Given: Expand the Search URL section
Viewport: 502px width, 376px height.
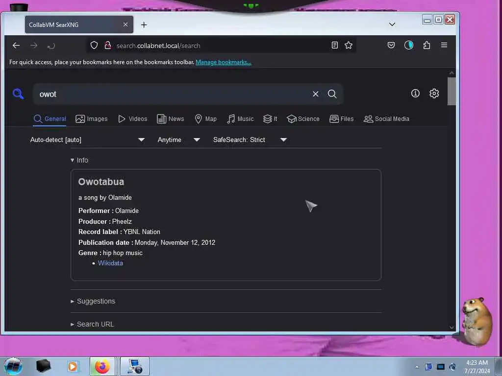Looking at the screenshot, I should (92, 324).
